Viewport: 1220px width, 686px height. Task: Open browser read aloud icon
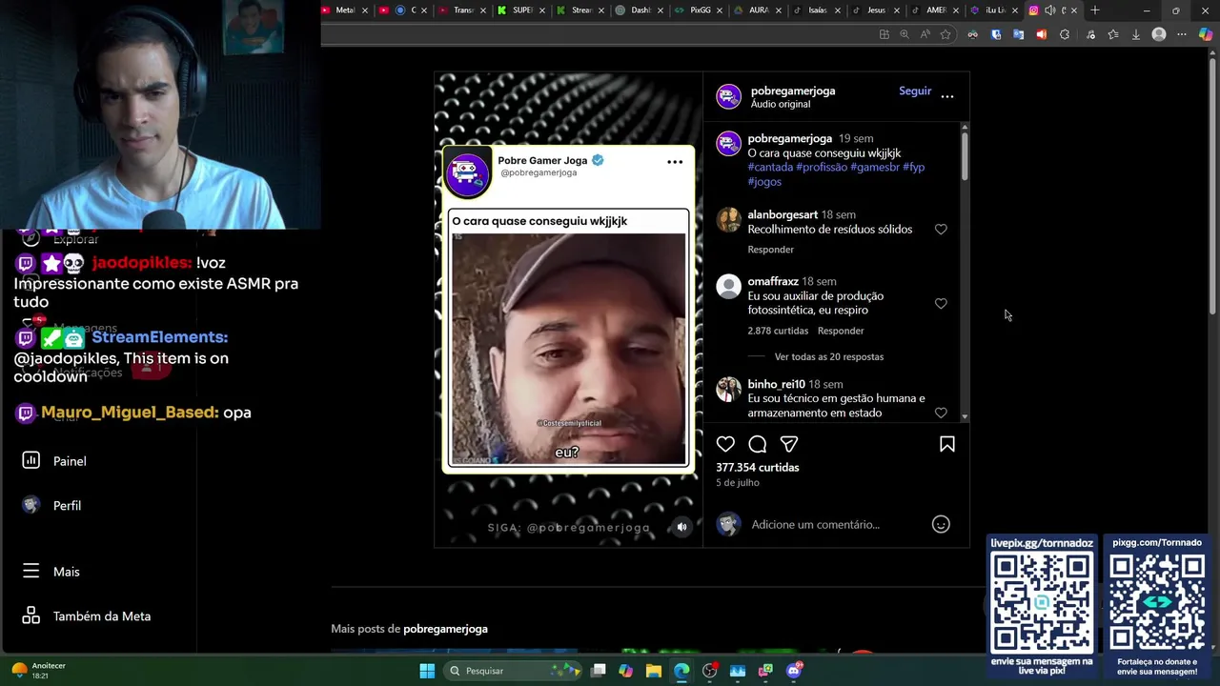click(x=925, y=34)
